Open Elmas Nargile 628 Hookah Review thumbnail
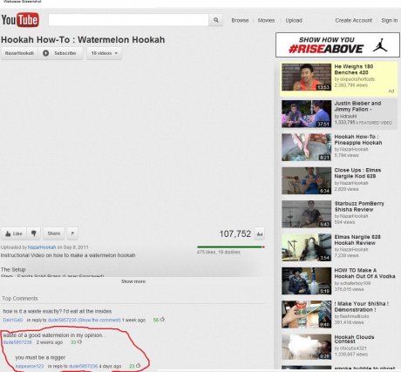The width and height of the screenshot is (401, 372). tap(306, 247)
